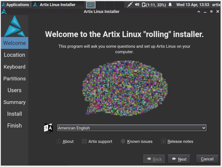Click the Back button

[x=154, y=159]
